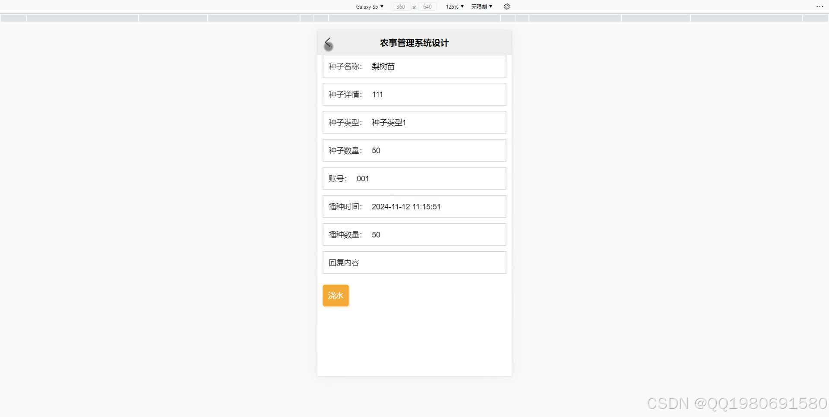The width and height of the screenshot is (829, 417).
Task: Click the rotate screen orientation icon
Action: [507, 6]
